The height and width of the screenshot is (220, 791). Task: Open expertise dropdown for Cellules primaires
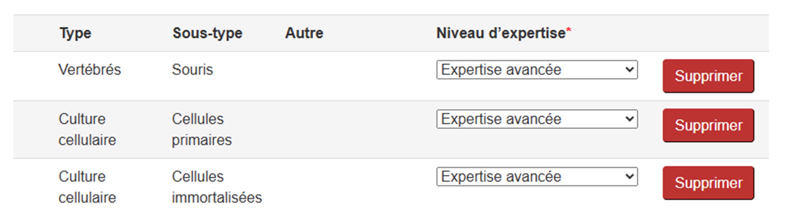537,119
